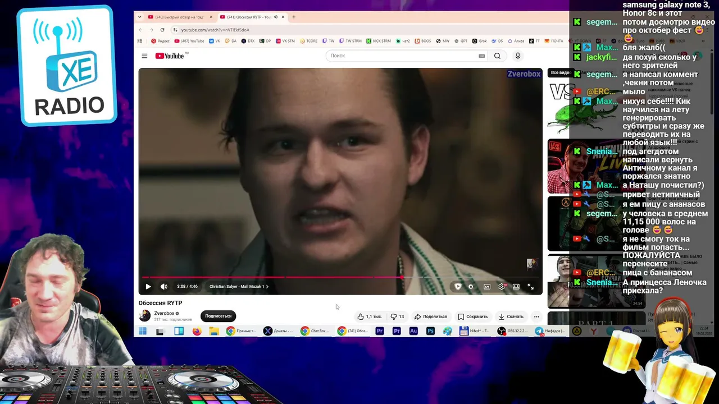The width and height of the screenshot is (719, 404).
Task: Dislike the video with the thumbs-down
Action: (397, 316)
